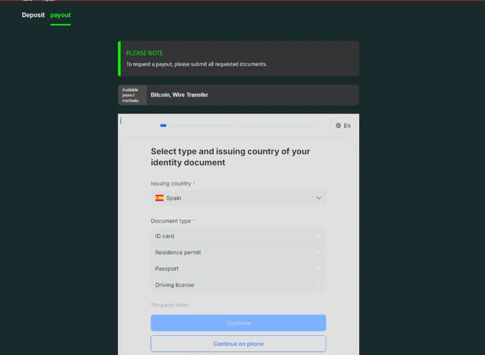Switch to the payout tab
Viewport: 485px width, 355px height.
pos(60,15)
